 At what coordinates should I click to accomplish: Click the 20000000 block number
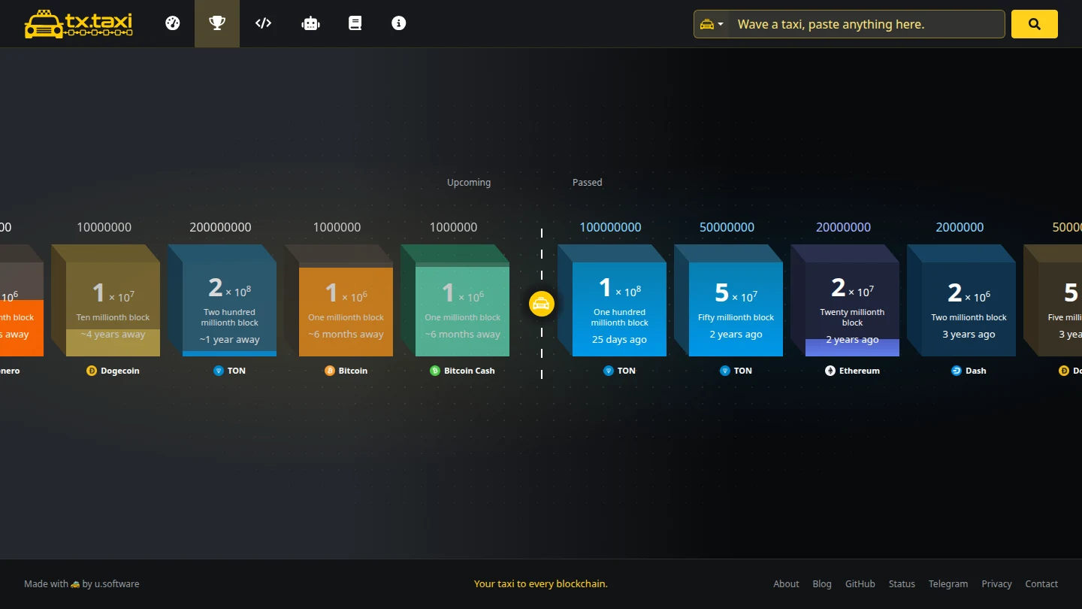point(844,227)
